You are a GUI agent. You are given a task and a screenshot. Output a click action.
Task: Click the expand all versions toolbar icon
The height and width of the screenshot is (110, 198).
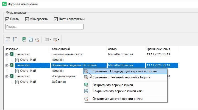(x=8, y=39)
